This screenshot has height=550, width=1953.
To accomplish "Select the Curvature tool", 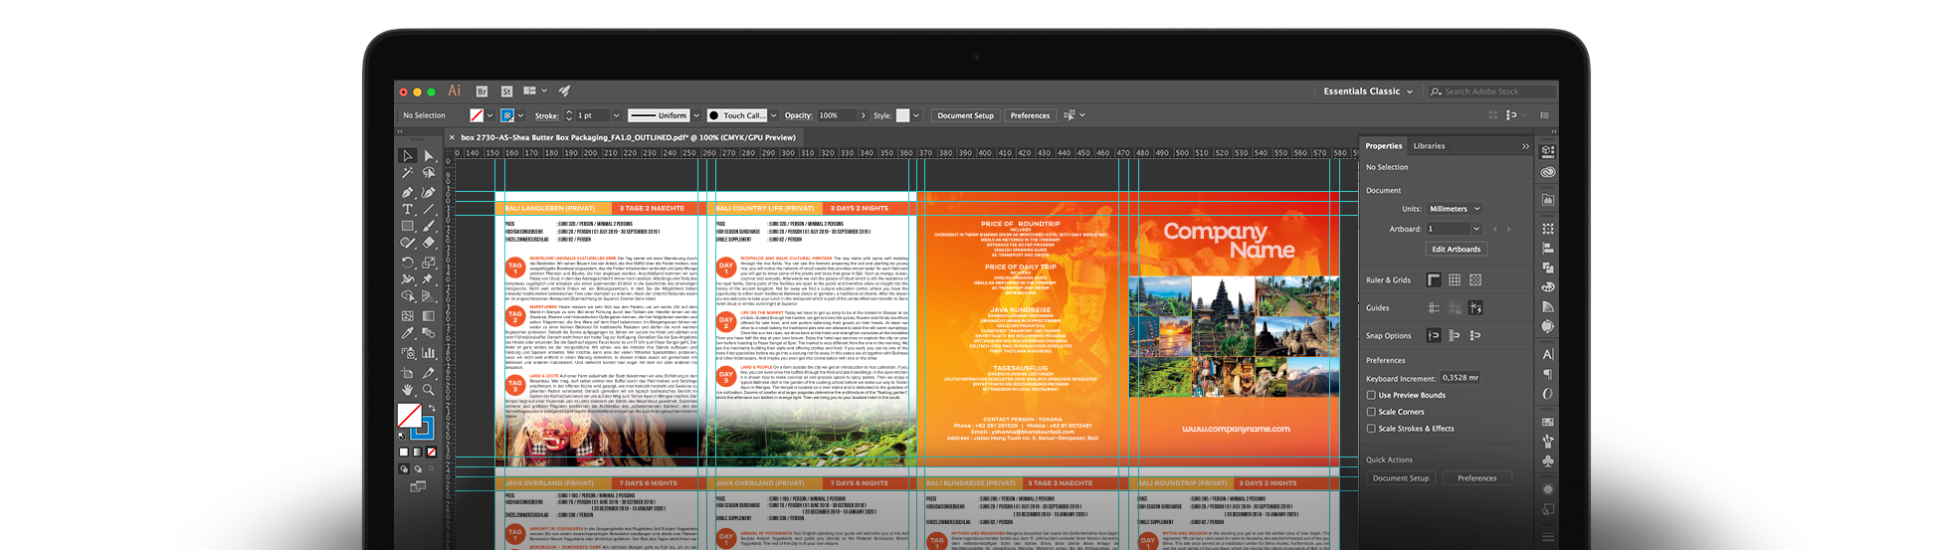I will tap(429, 191).
